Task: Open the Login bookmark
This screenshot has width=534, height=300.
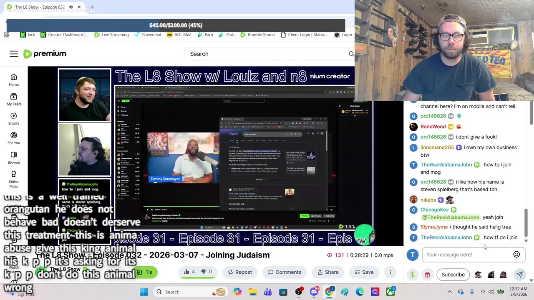Action: coord(343,35)
